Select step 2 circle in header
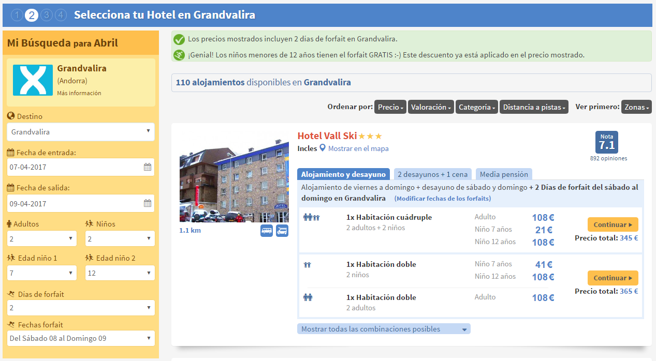Viewport: 656px width, 361px height. (x=32, y=15)
